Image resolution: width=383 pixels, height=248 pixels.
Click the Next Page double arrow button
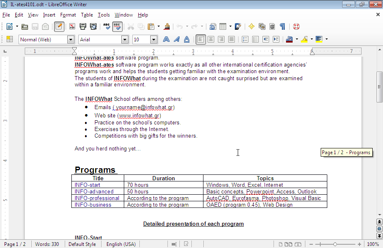click(379, 236)
